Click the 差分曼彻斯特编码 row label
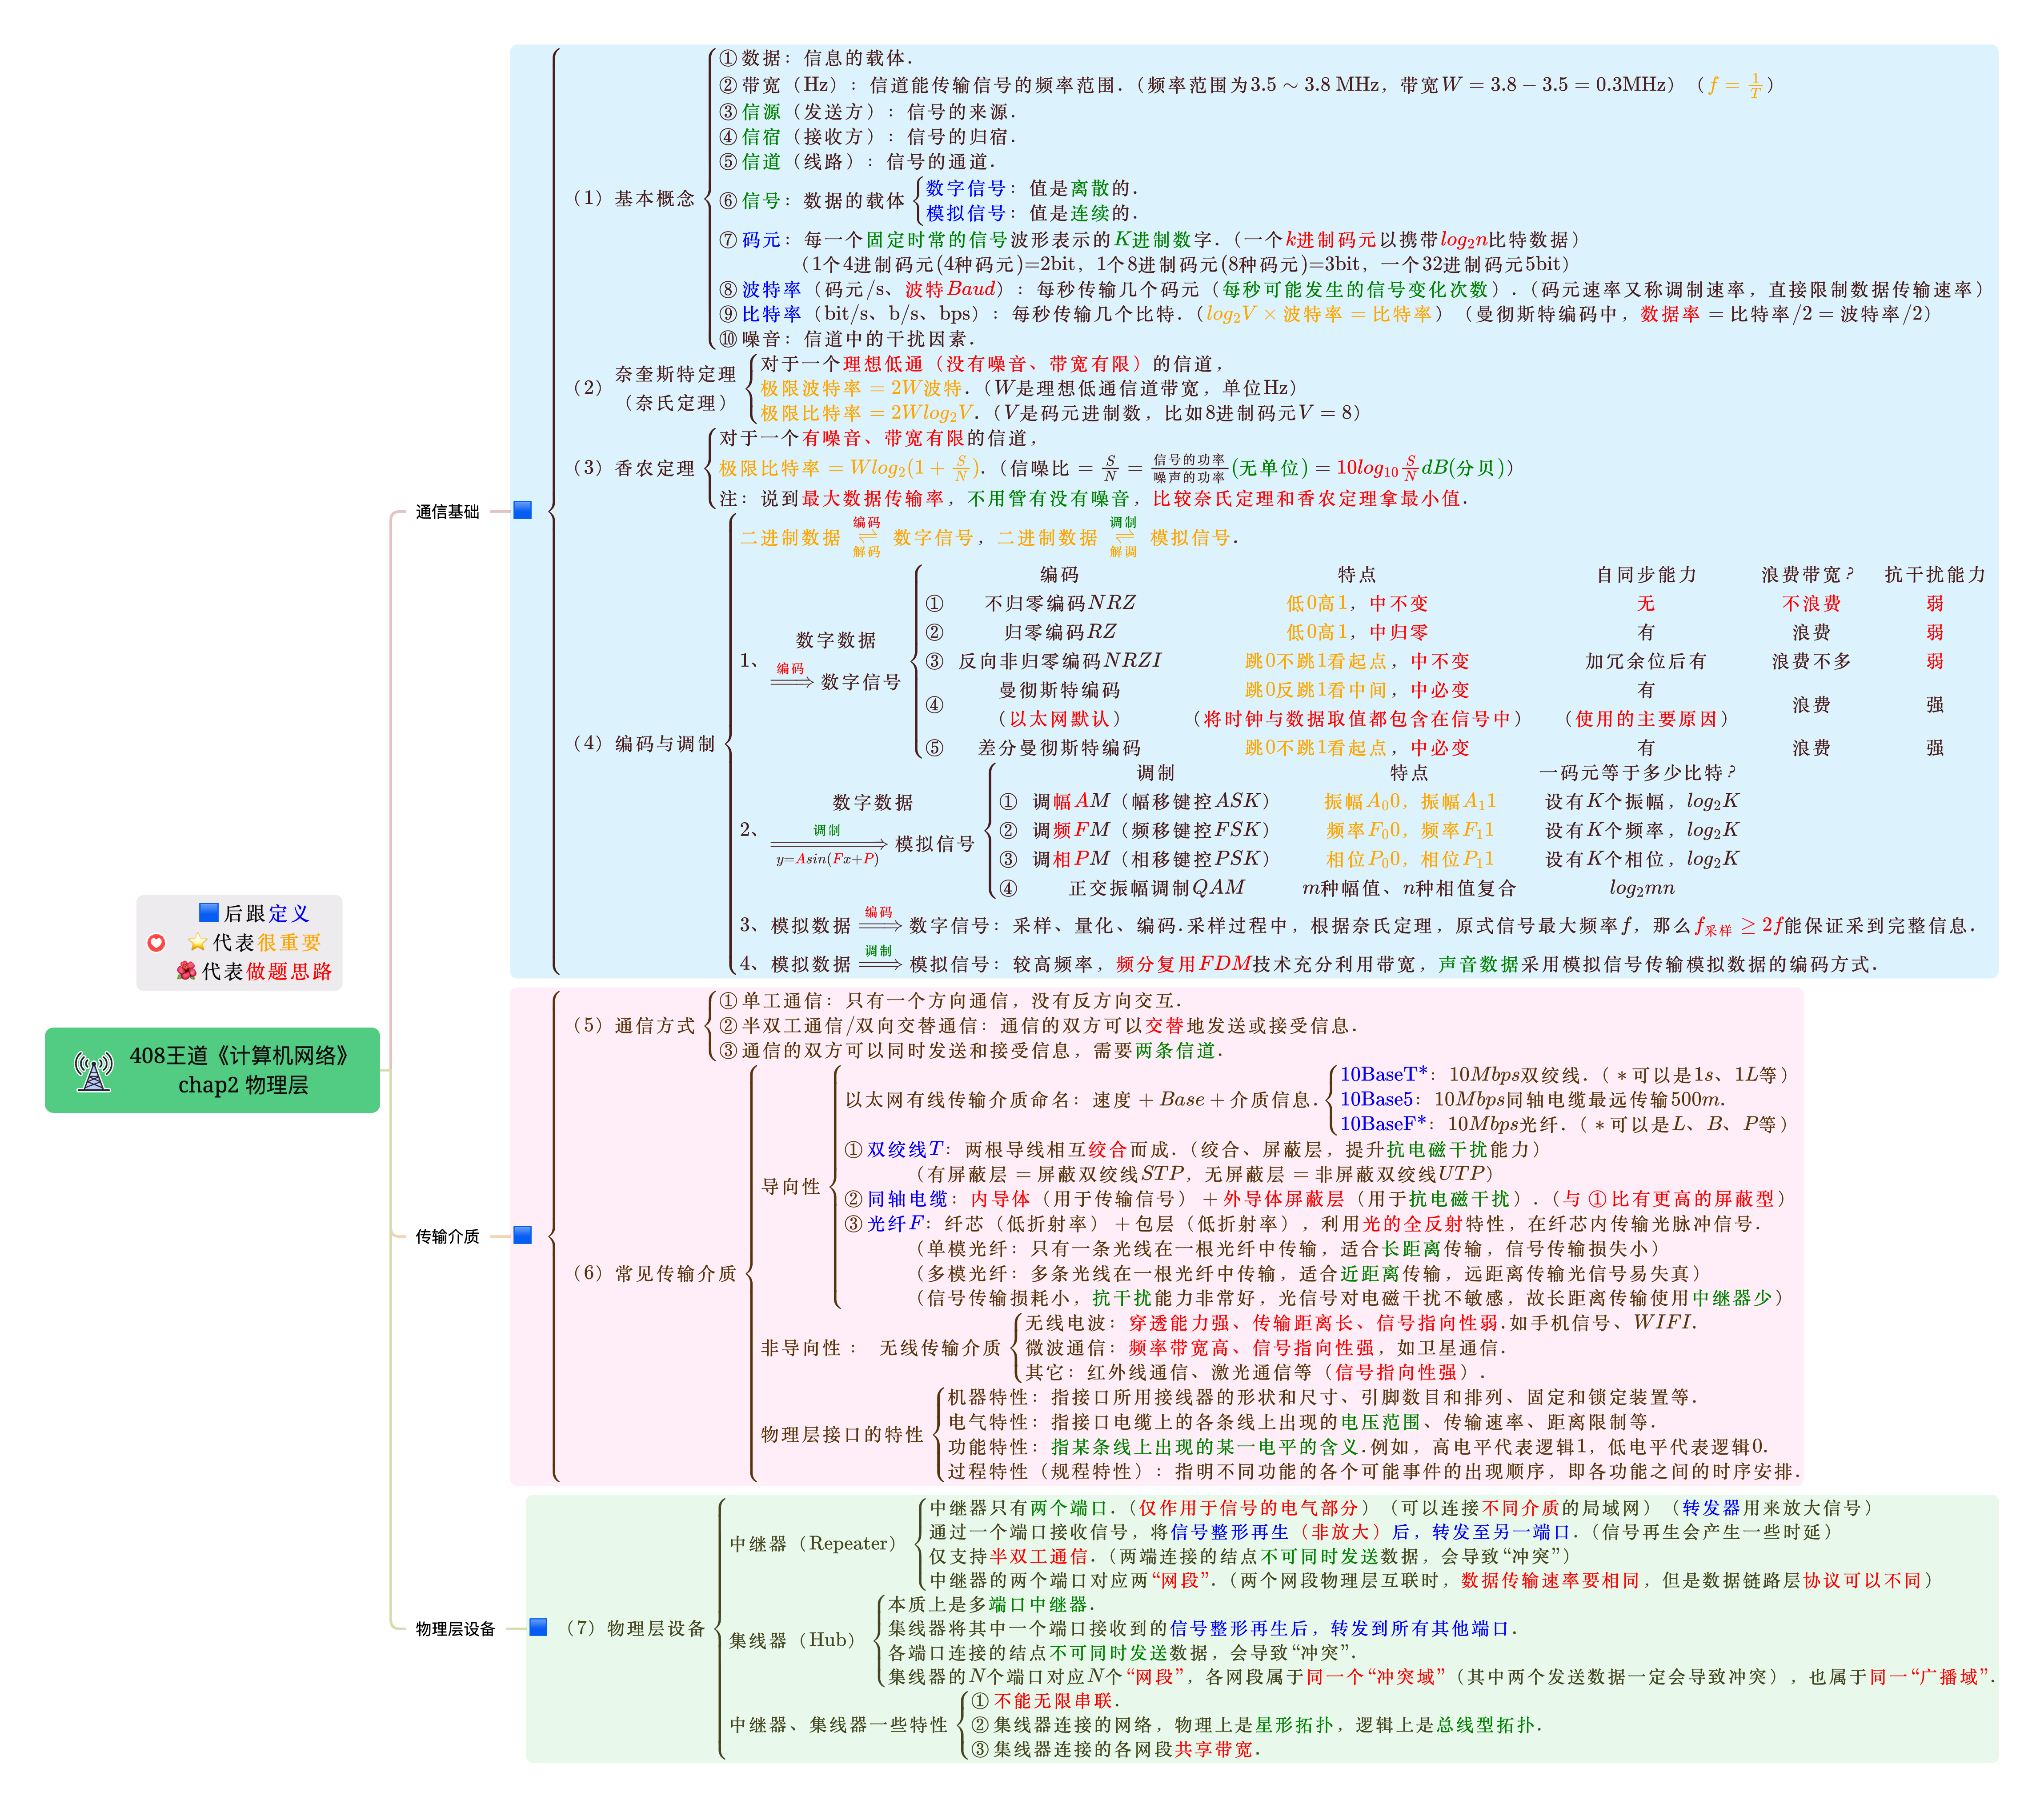Image resolution: width=2044 pixels, height=1808 pixels. click(1060, 748)
